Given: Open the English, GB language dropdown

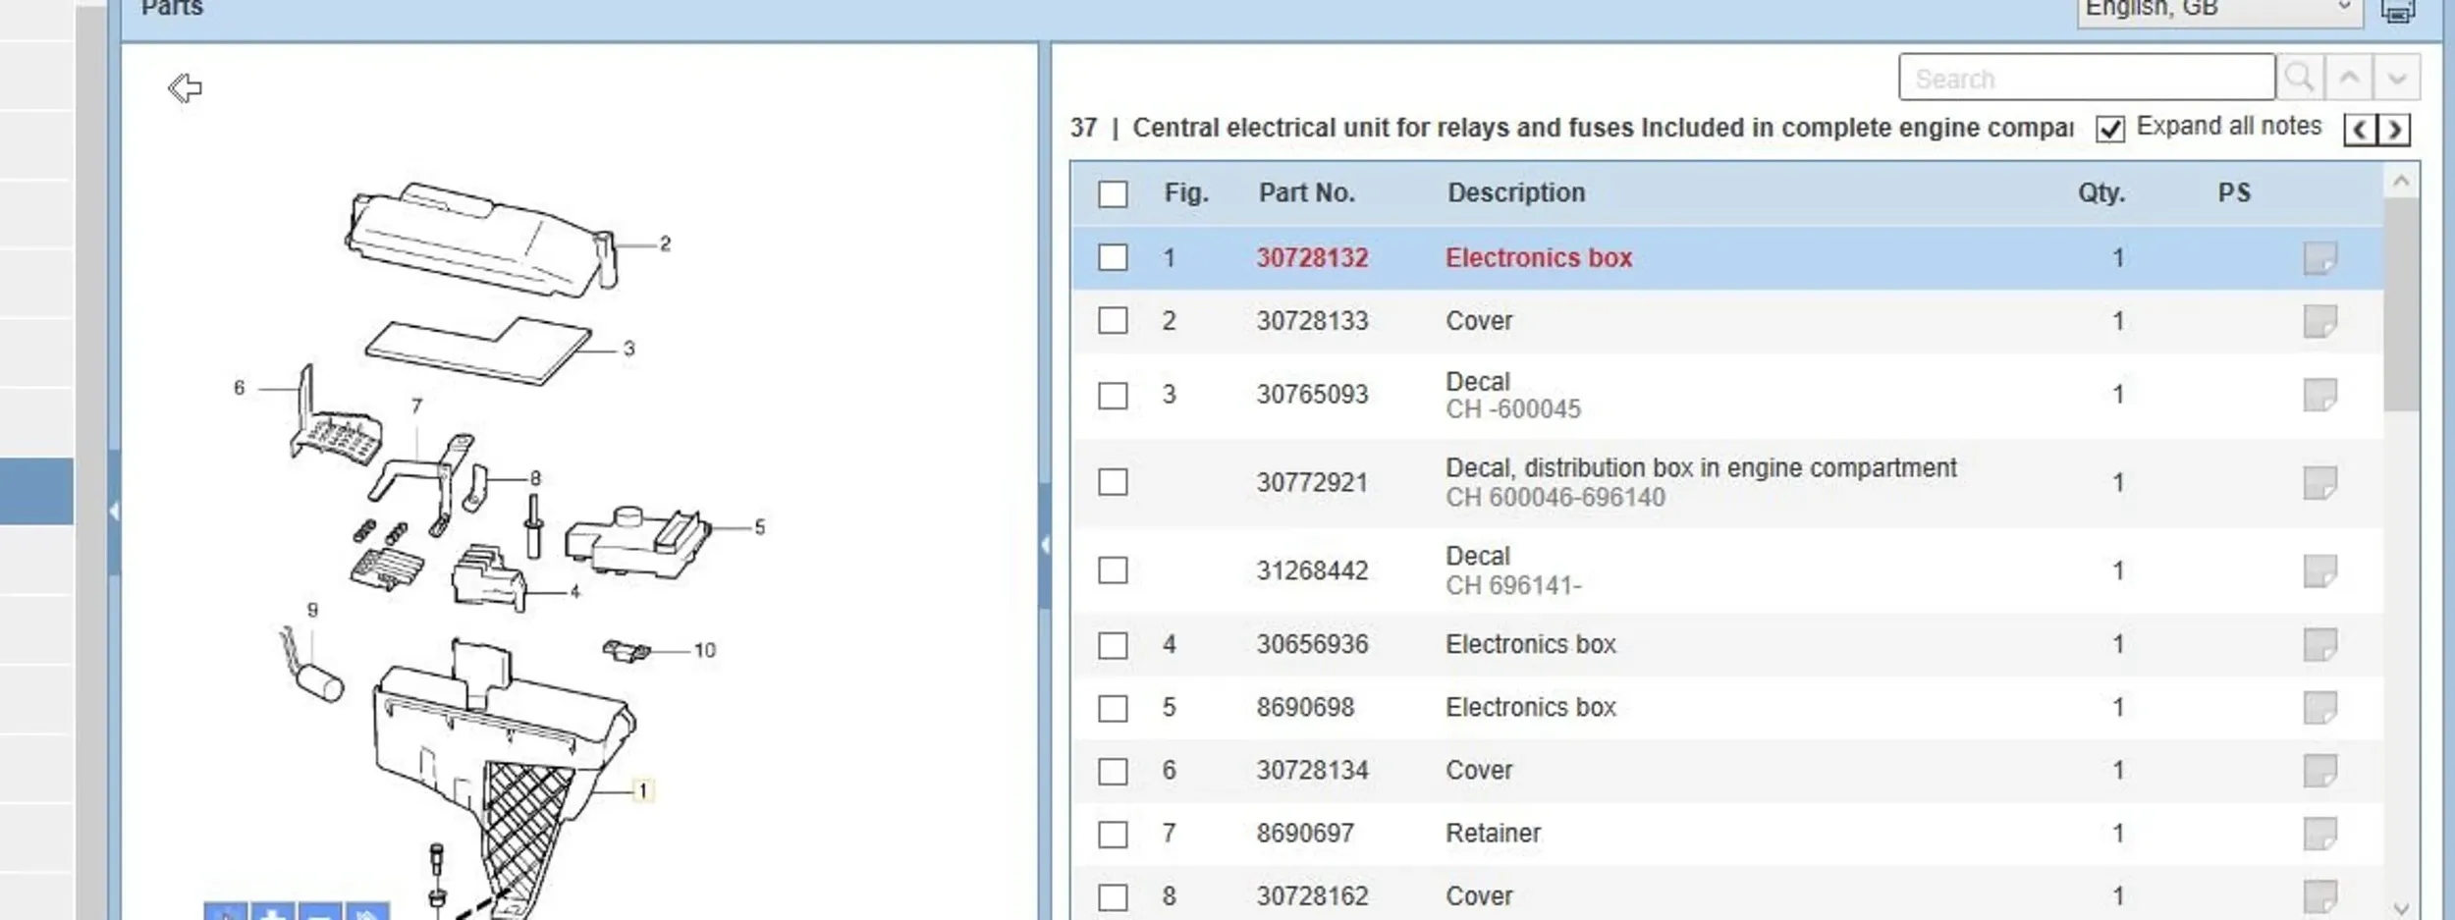Looking at the screenshot, I should tap(2217, 10).
